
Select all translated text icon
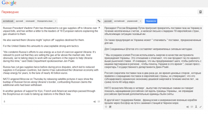click(110, 107)
